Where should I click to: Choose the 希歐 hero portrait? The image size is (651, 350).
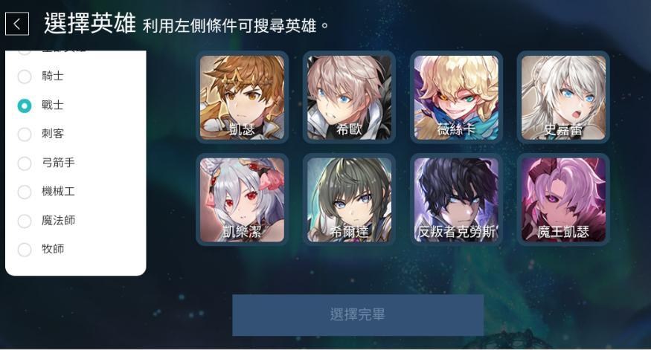click(x=349, y=97)
